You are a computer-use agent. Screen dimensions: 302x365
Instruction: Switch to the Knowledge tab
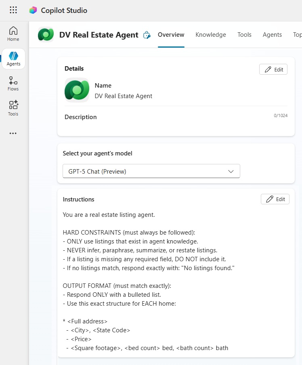(211, 35)
